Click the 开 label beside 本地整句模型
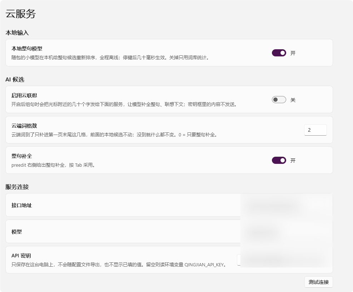The image size is (353, 292). click(293, 53)
